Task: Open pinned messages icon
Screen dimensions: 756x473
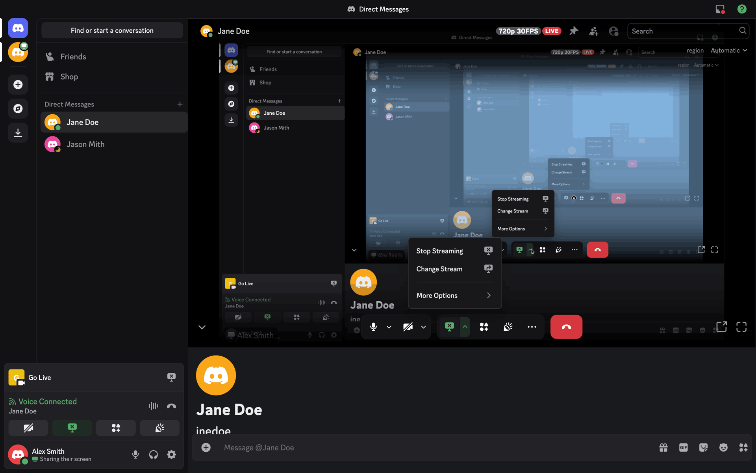Action: click(574, 31)
